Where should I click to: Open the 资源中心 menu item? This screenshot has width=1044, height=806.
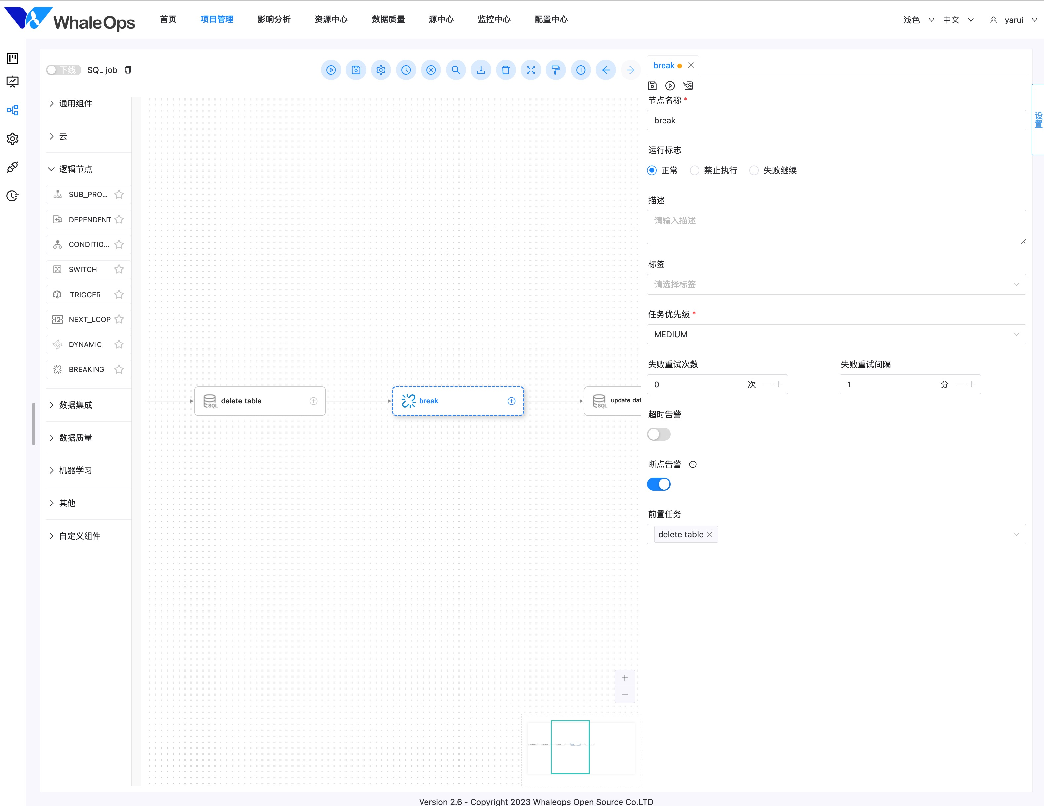[331, 19]
